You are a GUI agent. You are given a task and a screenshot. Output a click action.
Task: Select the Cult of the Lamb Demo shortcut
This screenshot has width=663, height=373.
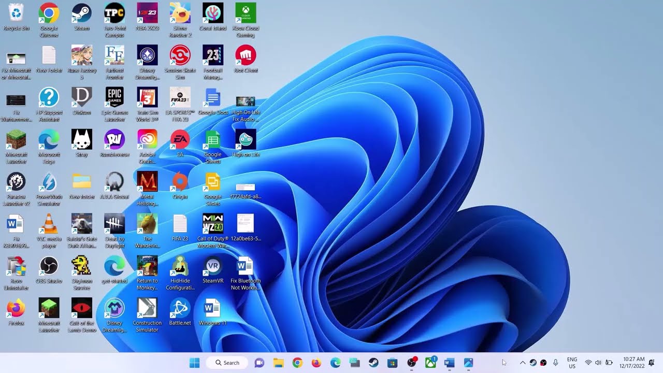82,315
